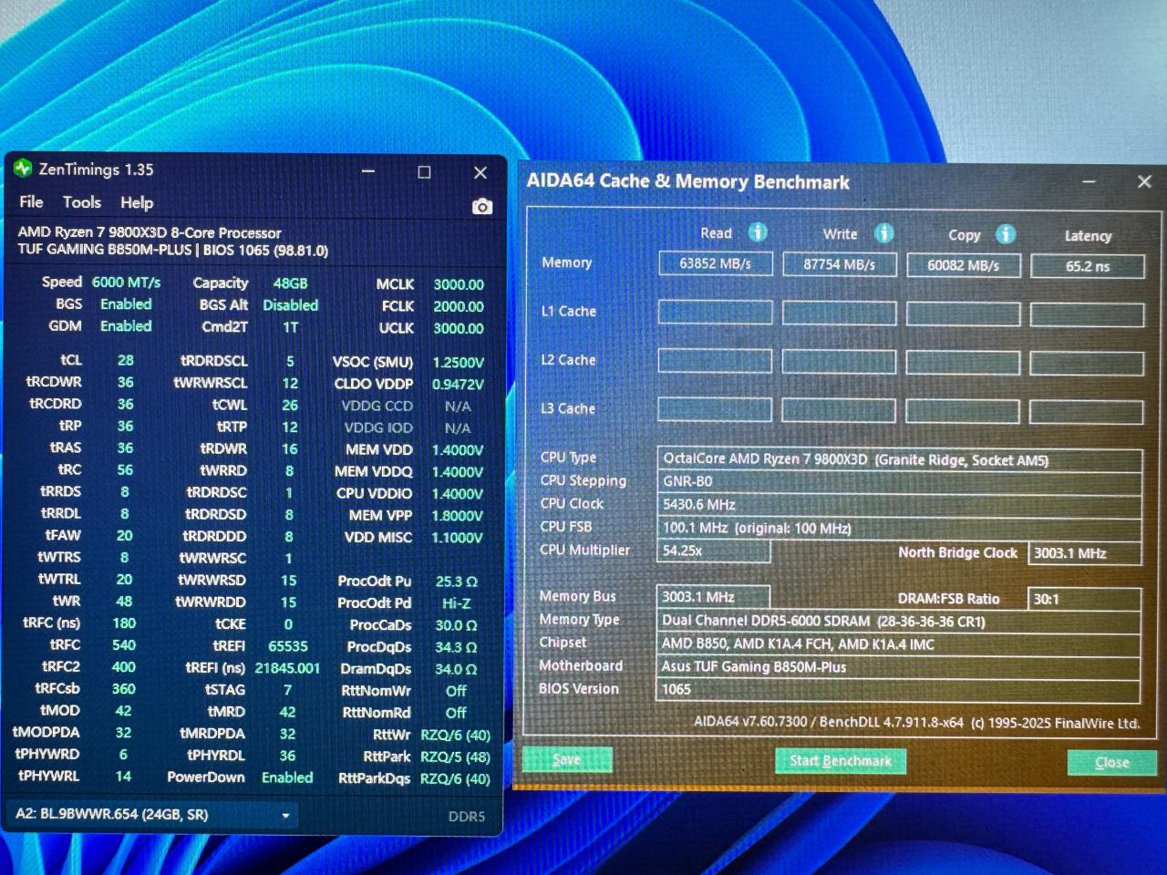Start Benchmark in AIDA64

click(x=841, y=761)
